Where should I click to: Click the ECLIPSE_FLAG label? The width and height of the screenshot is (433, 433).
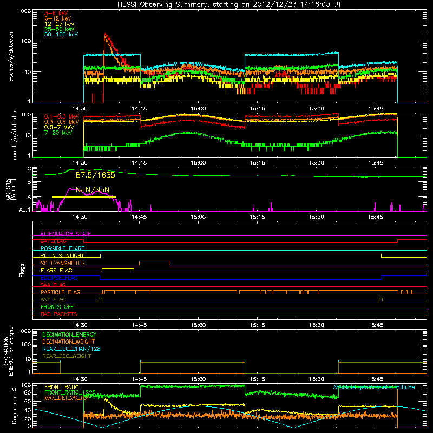(59, 278)
